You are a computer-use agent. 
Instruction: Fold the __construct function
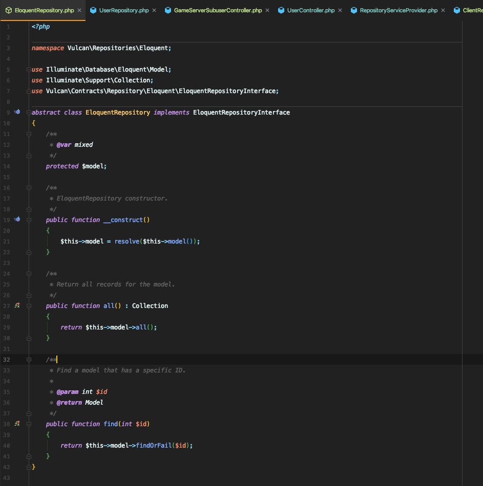[x=29, y=220]
